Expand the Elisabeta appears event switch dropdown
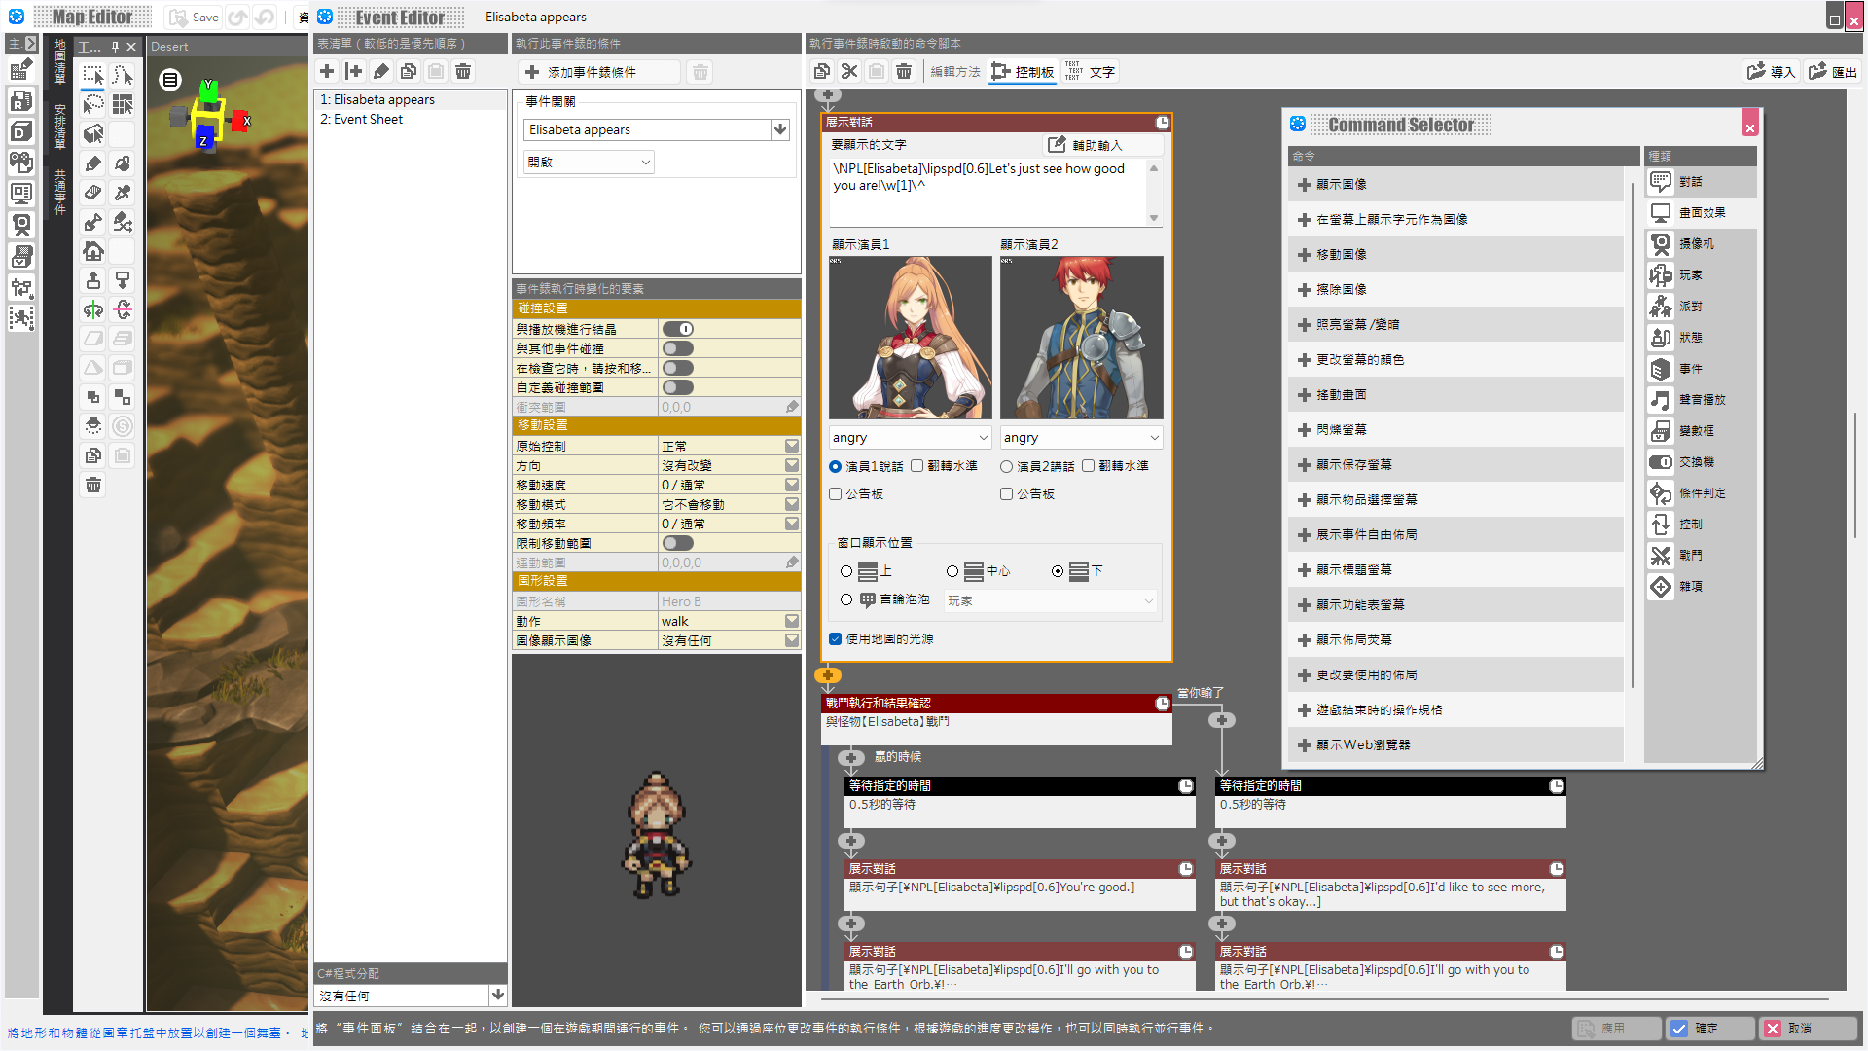Screen dimensions: 1868x1051 (x=780, y=129)
